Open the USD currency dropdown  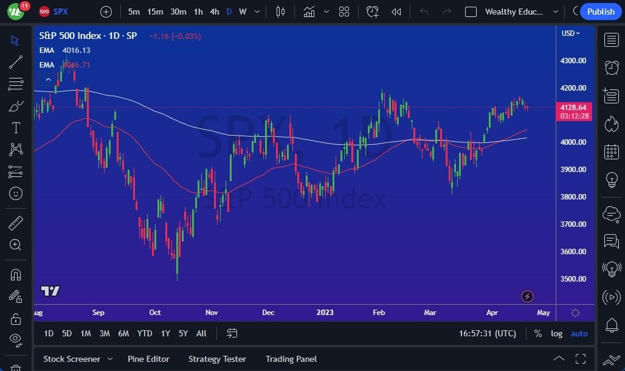570,33
